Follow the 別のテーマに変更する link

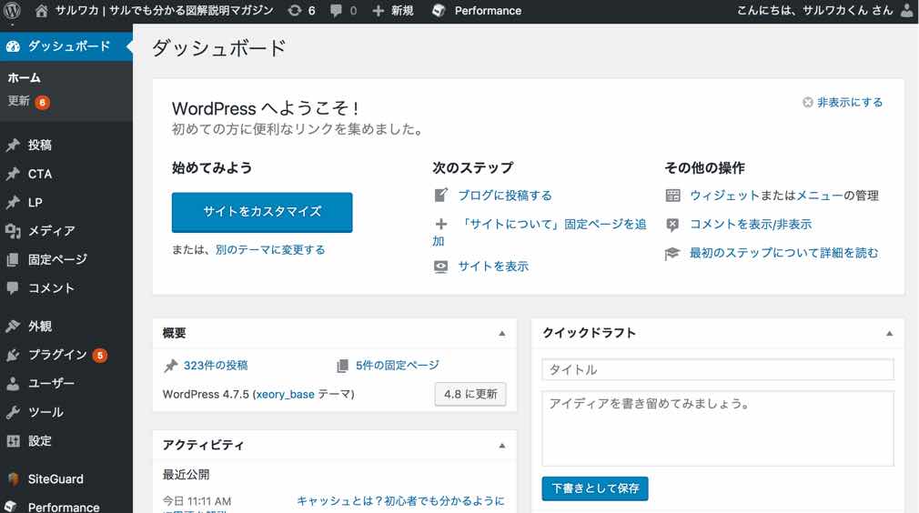[270, 250]
